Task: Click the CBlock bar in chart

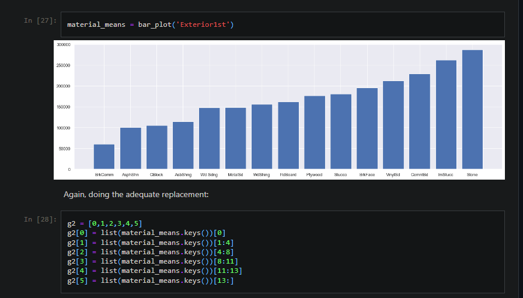Action: click(157, 148)
